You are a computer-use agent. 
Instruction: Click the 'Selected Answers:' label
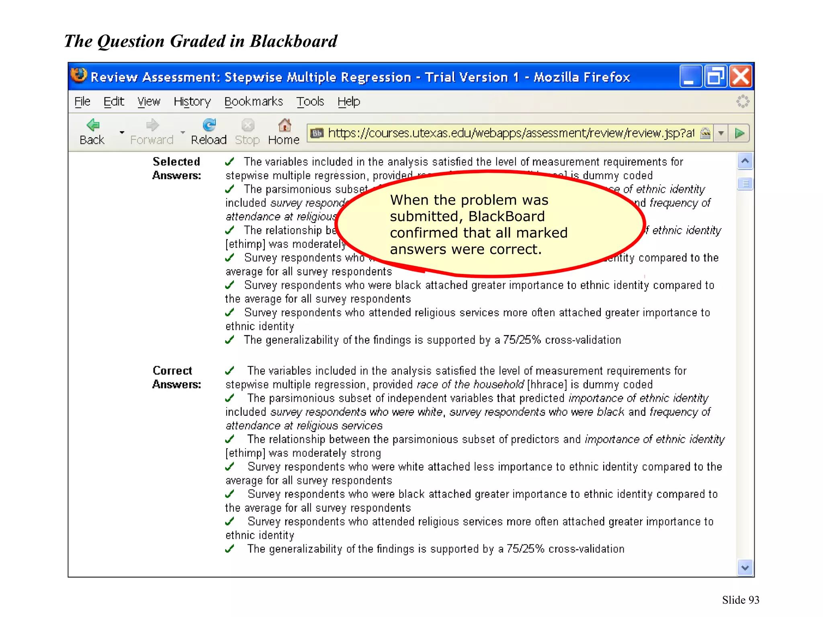[x=176, y=168]
